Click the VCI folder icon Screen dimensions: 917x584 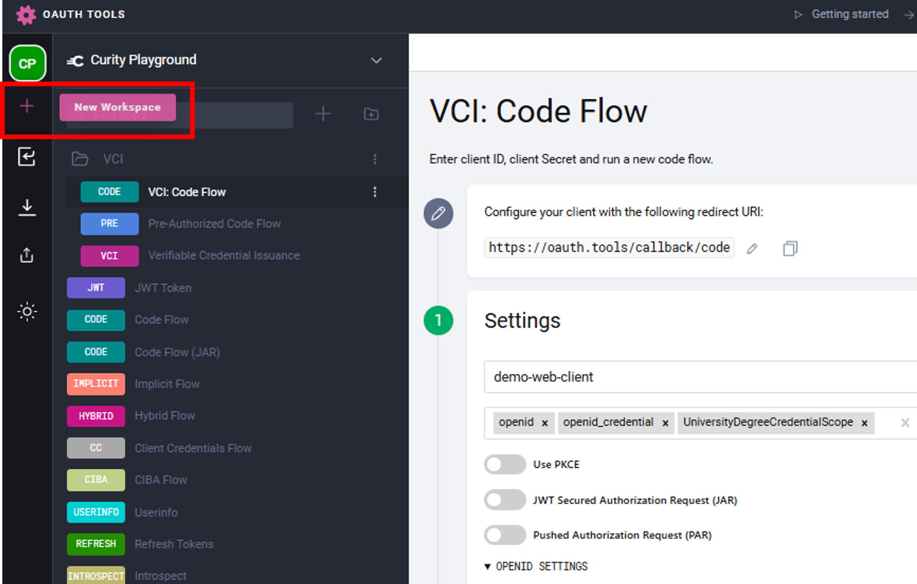tap(80, 159)
